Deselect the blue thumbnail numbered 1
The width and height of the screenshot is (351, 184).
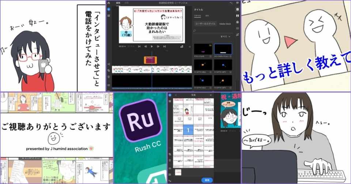(x=188, y=130)
